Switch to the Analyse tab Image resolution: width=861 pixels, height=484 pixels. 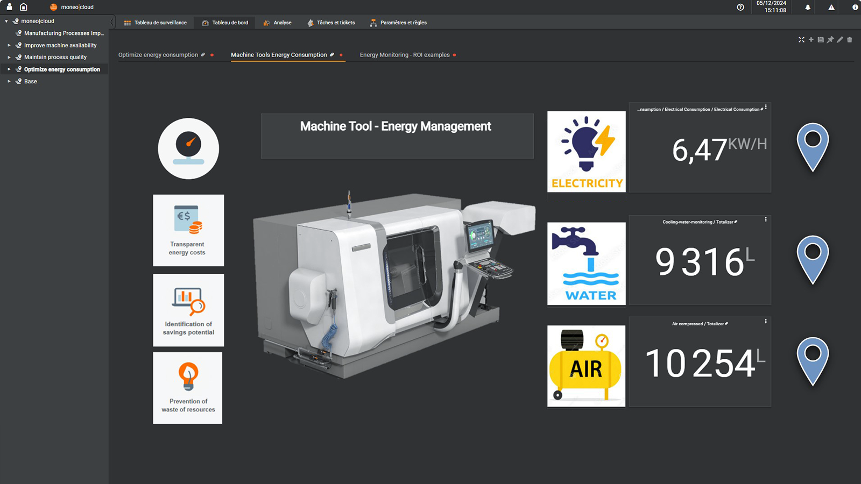tap(277, 23)
